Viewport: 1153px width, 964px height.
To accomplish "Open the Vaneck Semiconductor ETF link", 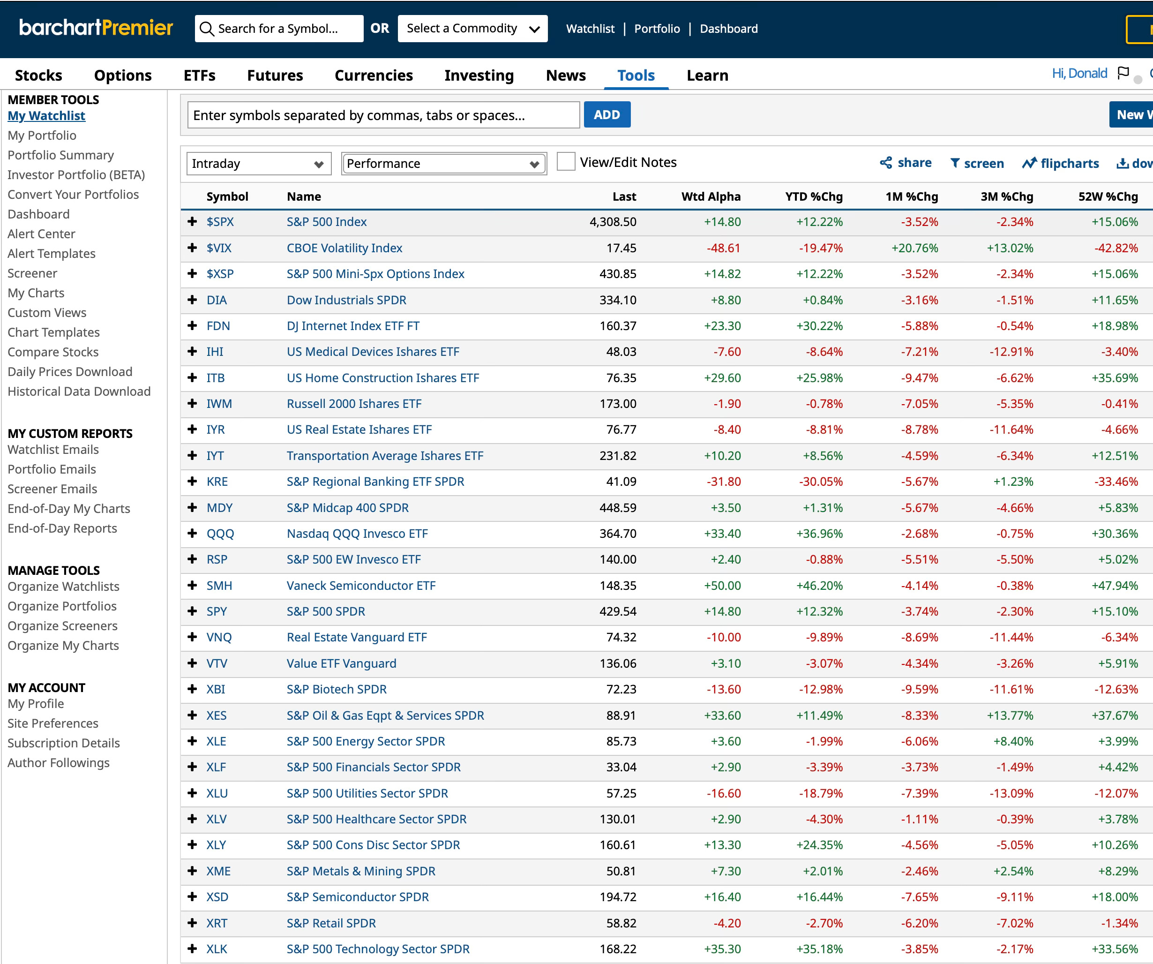I will [361, 586].
